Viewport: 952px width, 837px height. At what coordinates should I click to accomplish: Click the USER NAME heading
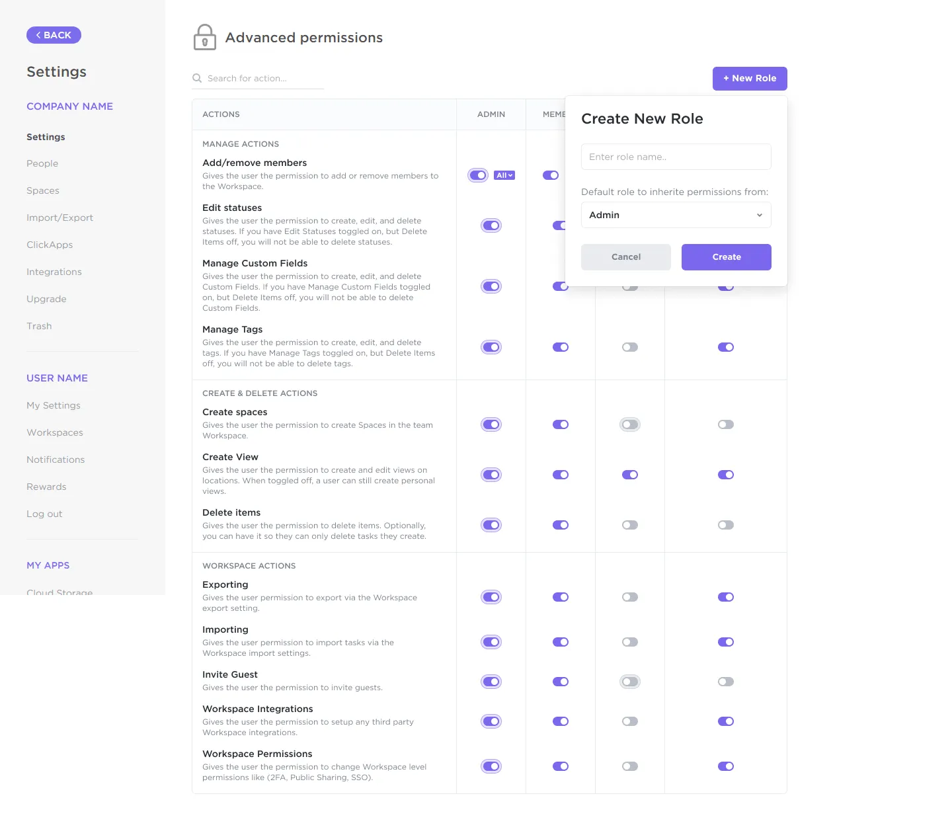[57, 378]
